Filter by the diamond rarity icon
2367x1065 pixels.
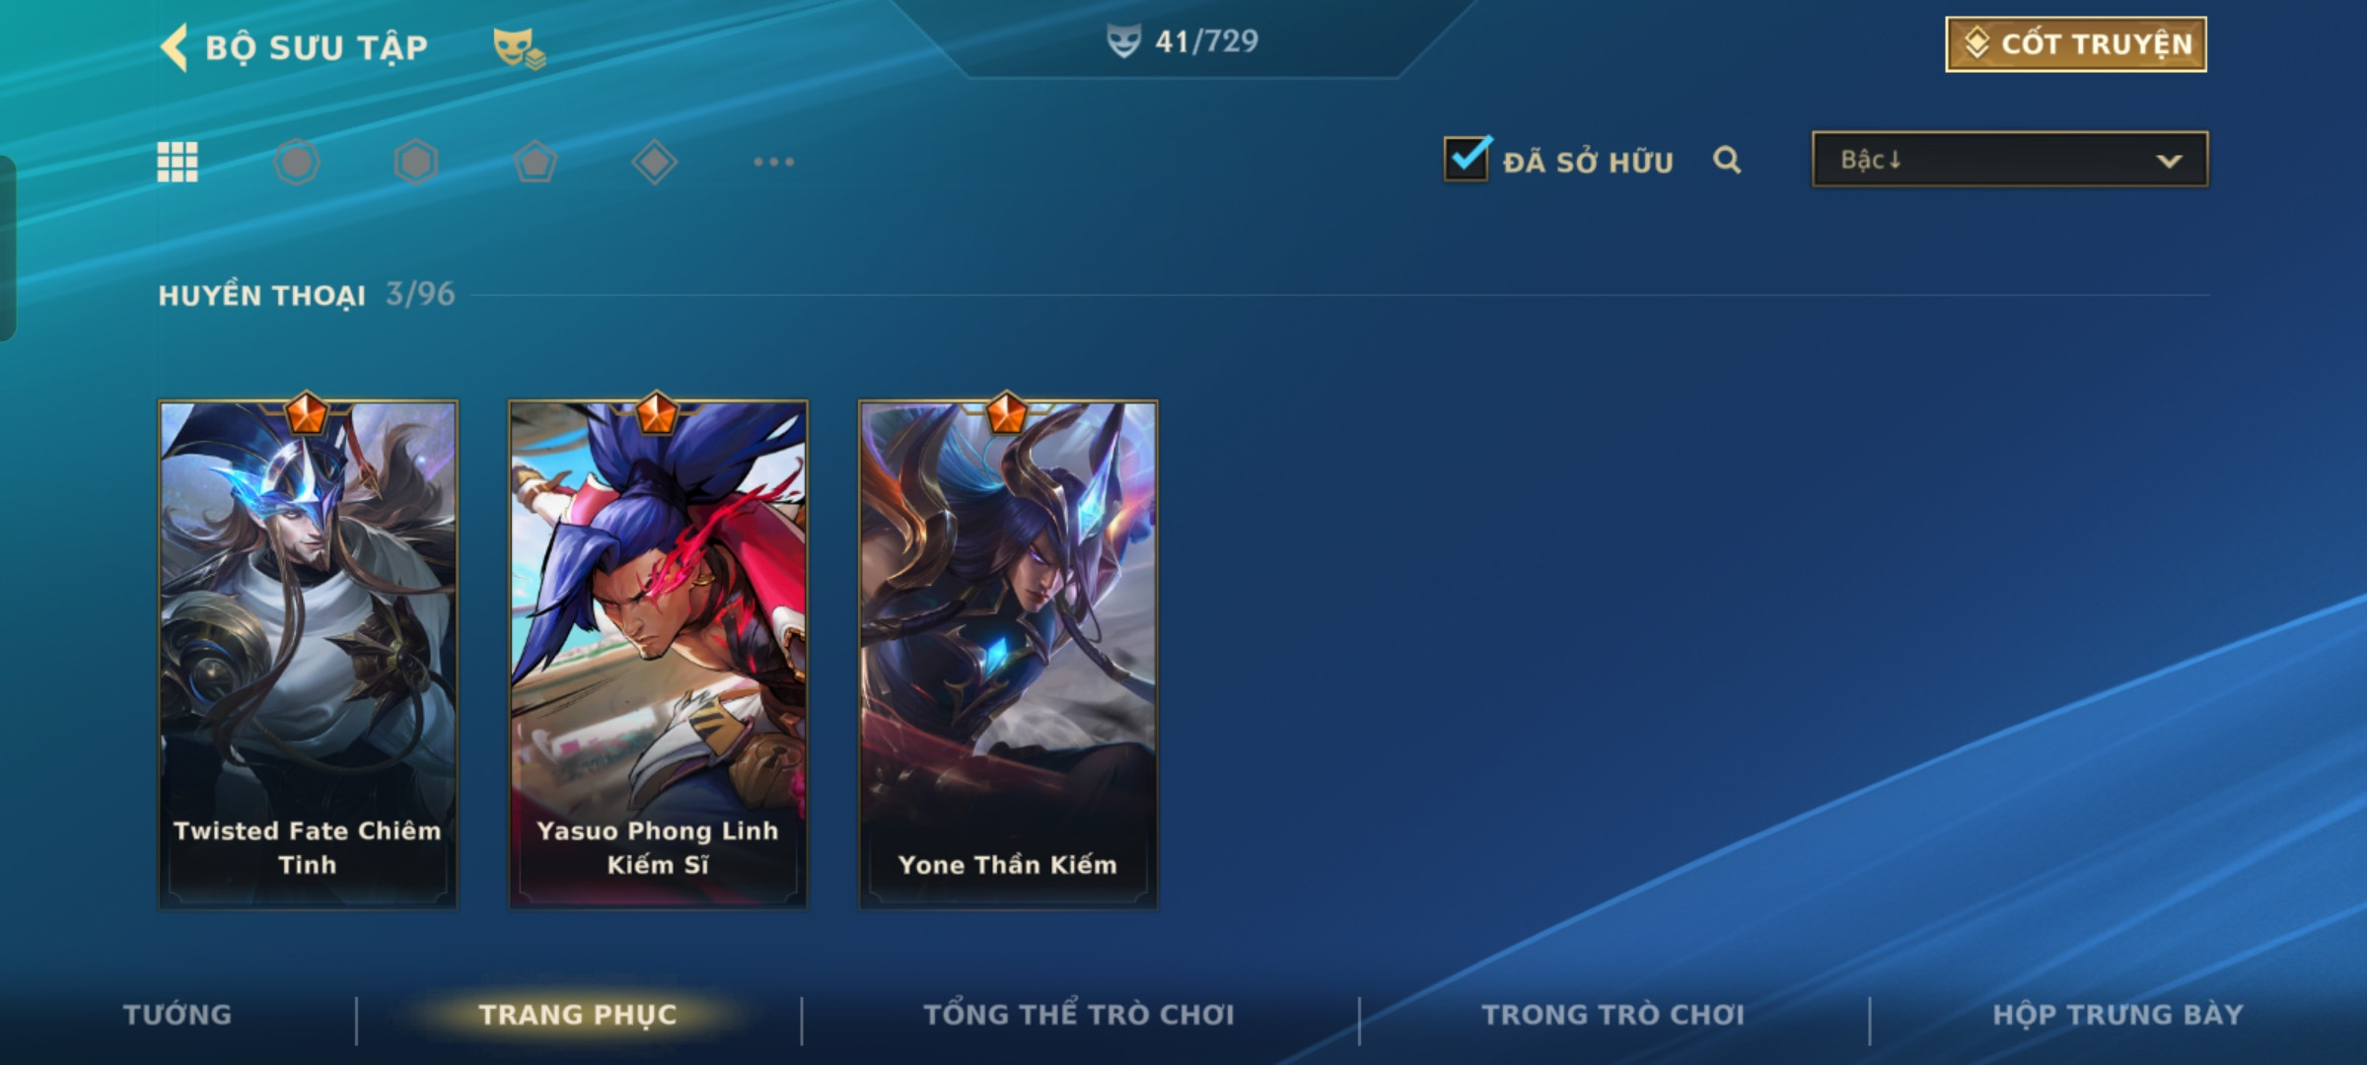[x=654, y=162]
